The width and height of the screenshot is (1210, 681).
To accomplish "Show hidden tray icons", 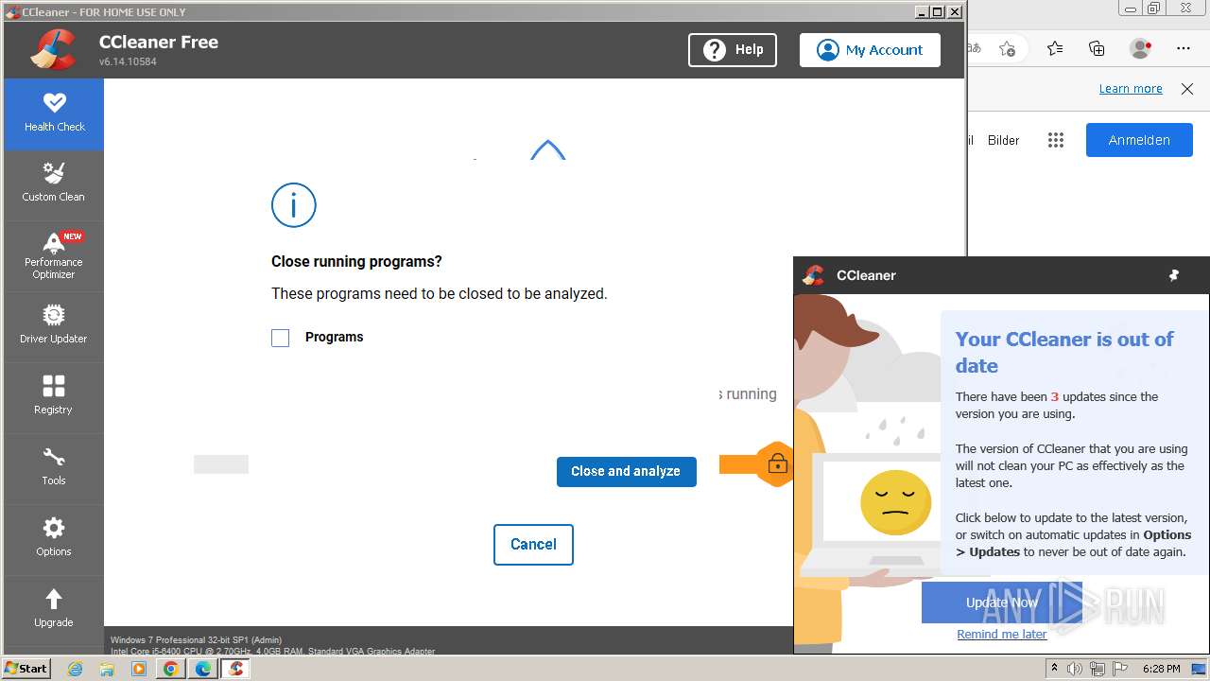I will coord(1054,669).
